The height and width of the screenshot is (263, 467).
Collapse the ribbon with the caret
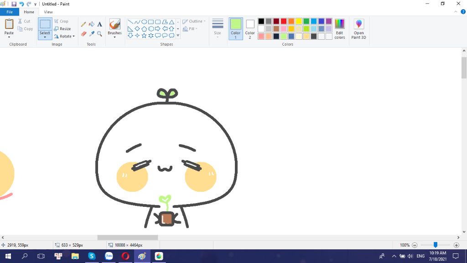456,12
